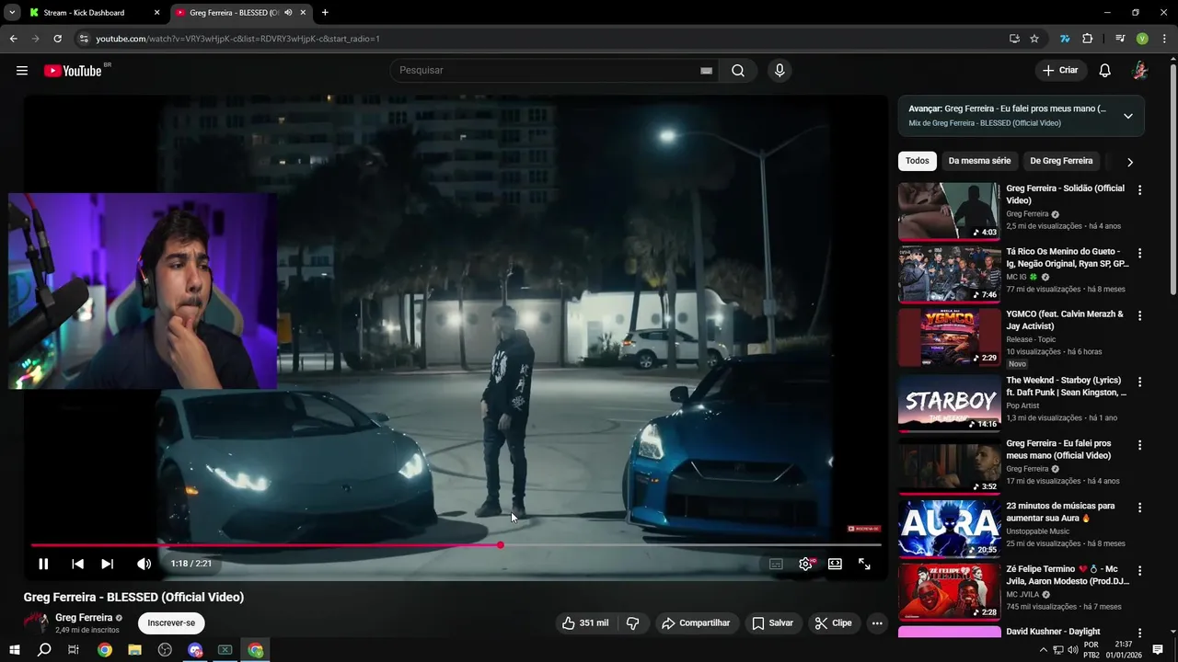Image resolution: width=1178 pixels, height=662 pixels.
Task: Click Clipe to create clip
Action: pos(834,622)
